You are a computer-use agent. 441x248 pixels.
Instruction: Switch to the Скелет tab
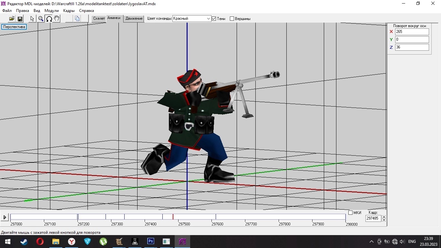coord(99,18)
